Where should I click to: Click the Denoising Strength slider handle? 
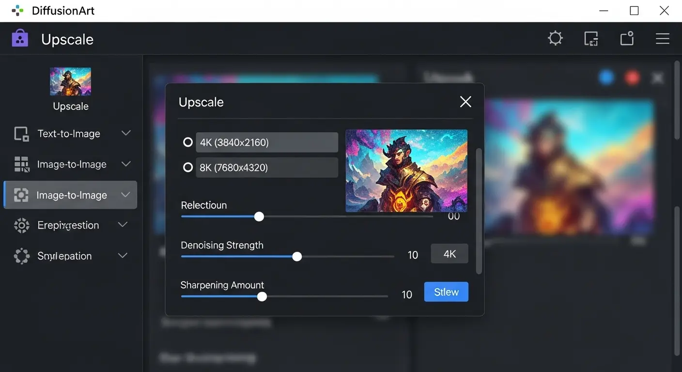coord(297,256)
